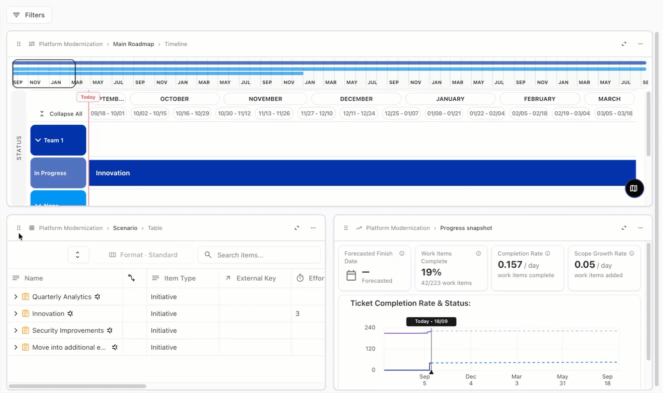Screen dimensions: 663x393
Task: Click the Today marker
Action: click(88, 97)
